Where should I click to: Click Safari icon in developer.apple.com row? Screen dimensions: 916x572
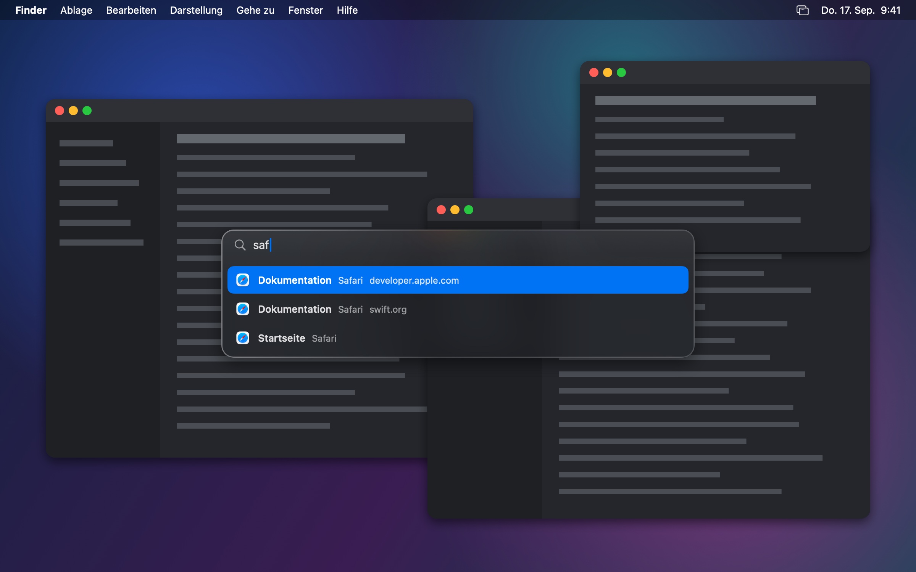(x=243, y=280)
